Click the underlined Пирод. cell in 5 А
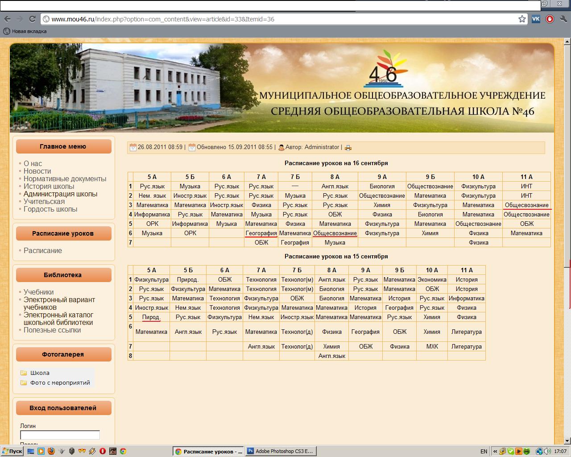 coord(151,317)
